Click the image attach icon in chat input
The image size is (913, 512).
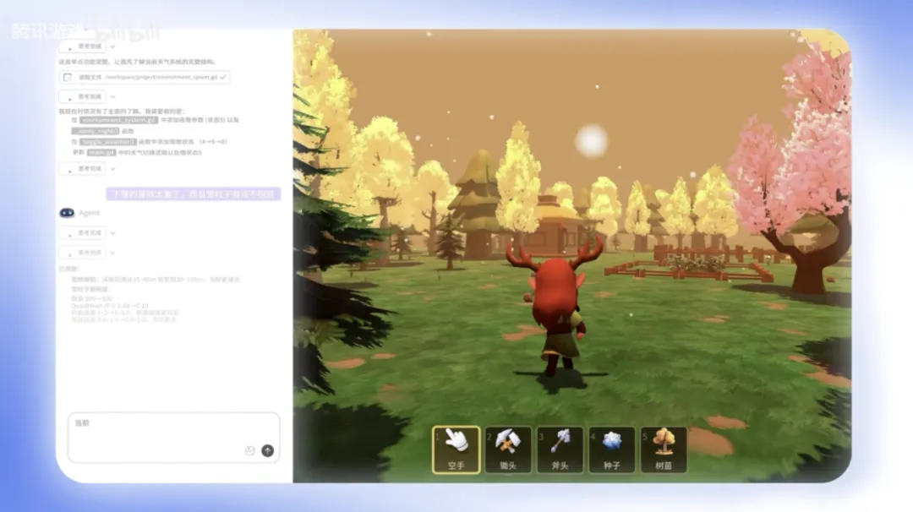point(249,450)
